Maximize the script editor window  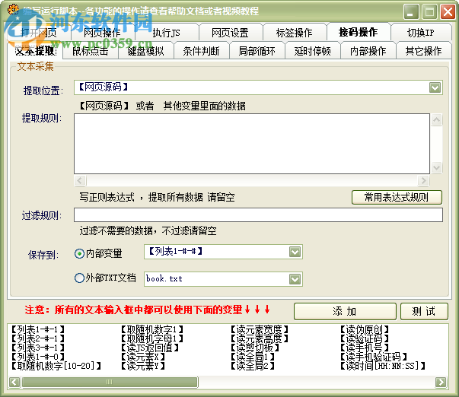(x=429, y=12)
